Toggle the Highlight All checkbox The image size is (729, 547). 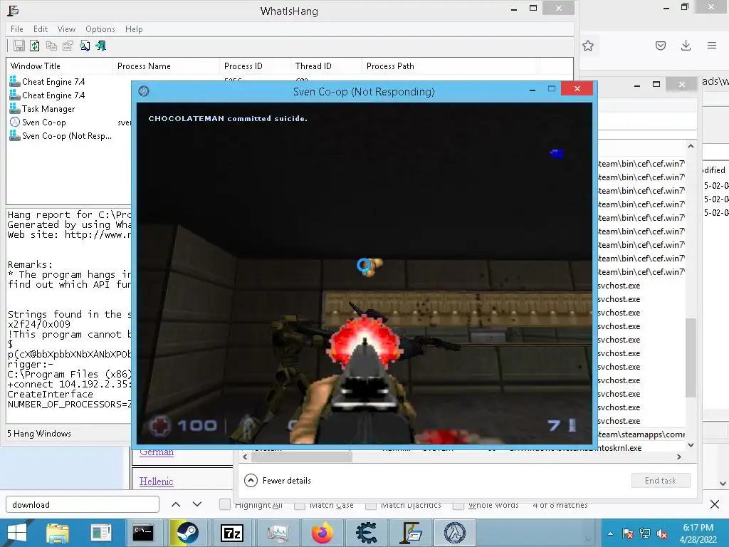[x=224, y=505]
